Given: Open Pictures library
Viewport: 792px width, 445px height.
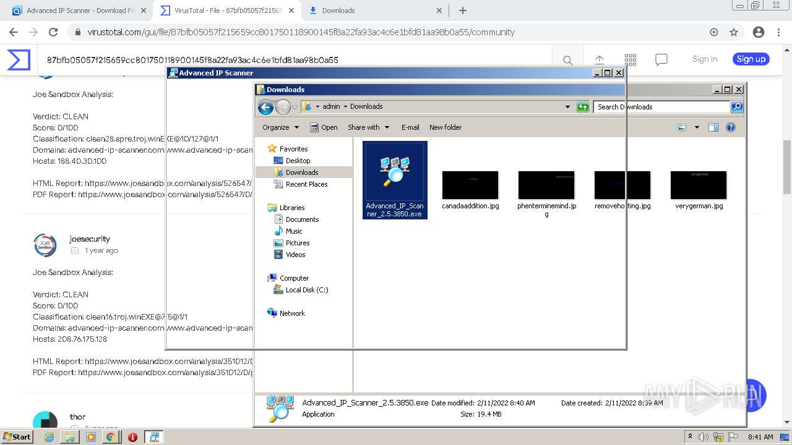Looking at the screenshot, I should coord(298,243).
